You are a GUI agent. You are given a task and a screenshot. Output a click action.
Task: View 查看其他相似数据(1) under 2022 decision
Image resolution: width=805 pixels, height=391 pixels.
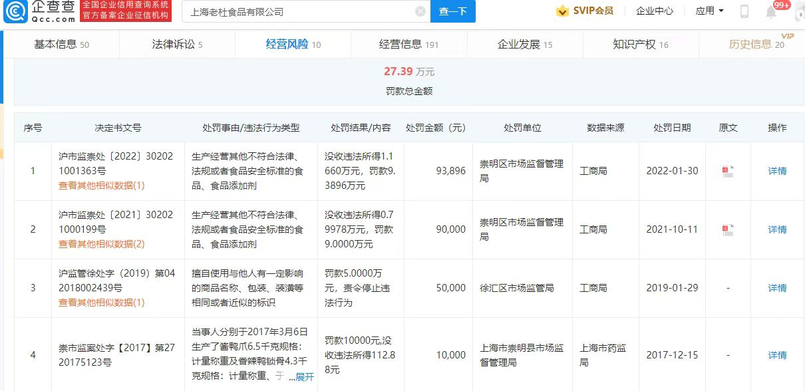pos(101,186)
